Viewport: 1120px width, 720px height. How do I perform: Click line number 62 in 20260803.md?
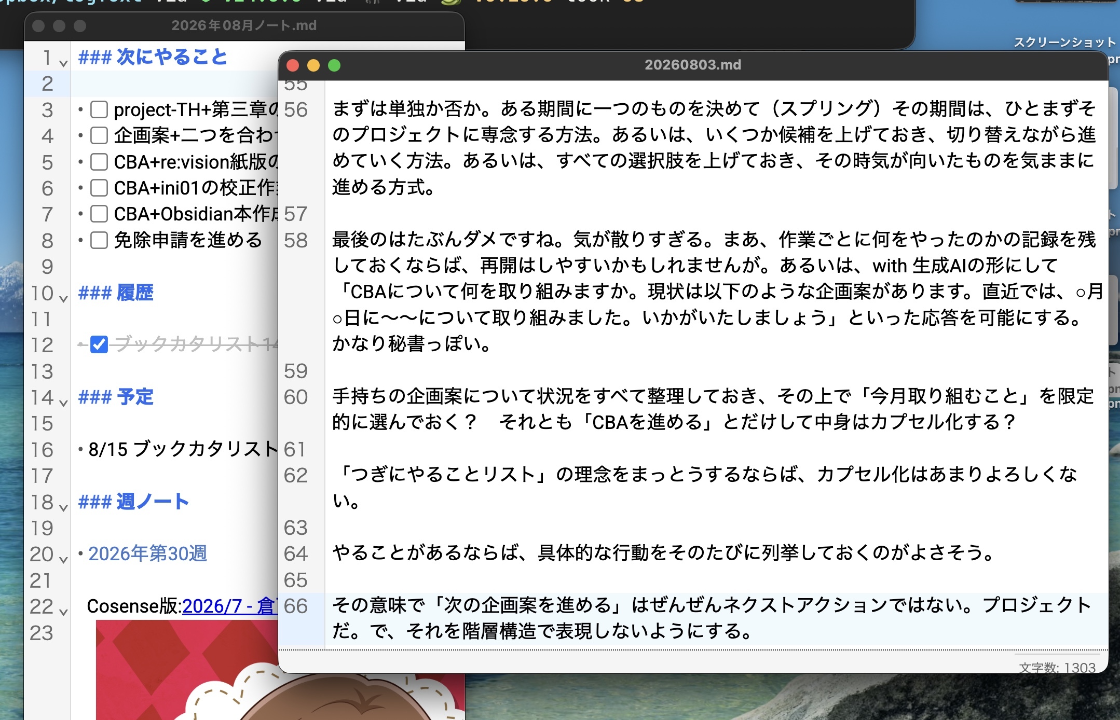click(296, 475)
